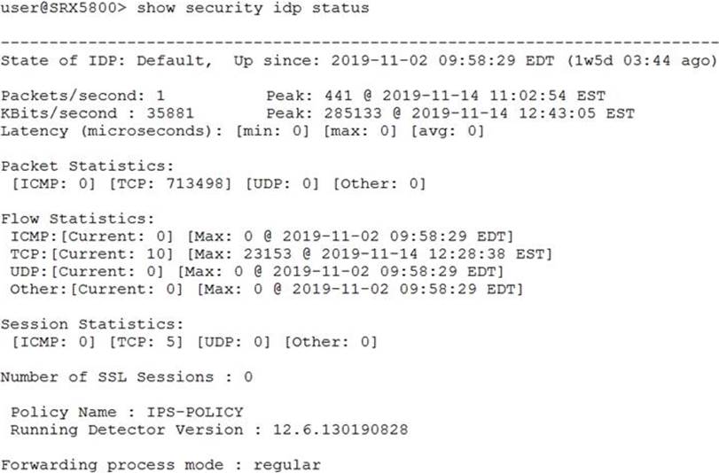Image resolution: width=719 pixels, height=473 pixels.
Task: Click the UDP flow statistics line
Action: (257, 272)
